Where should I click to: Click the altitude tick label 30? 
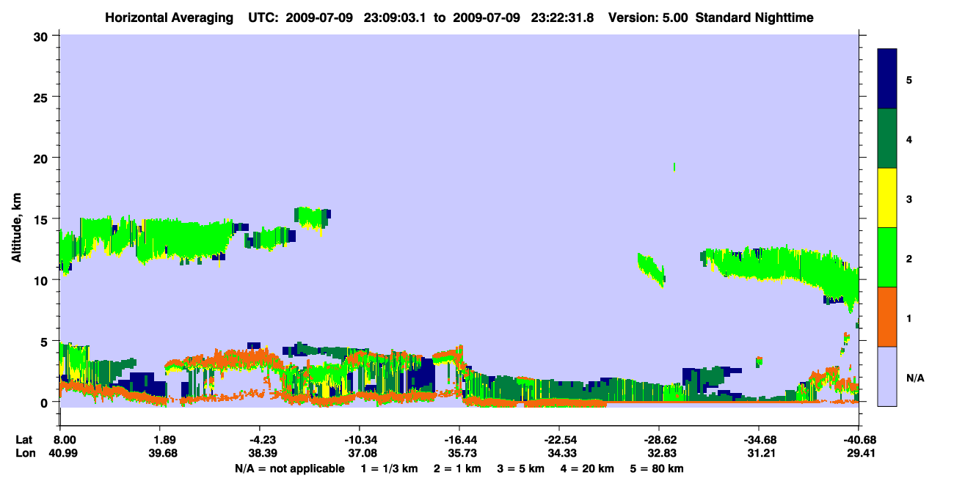[x=42, y=36]
